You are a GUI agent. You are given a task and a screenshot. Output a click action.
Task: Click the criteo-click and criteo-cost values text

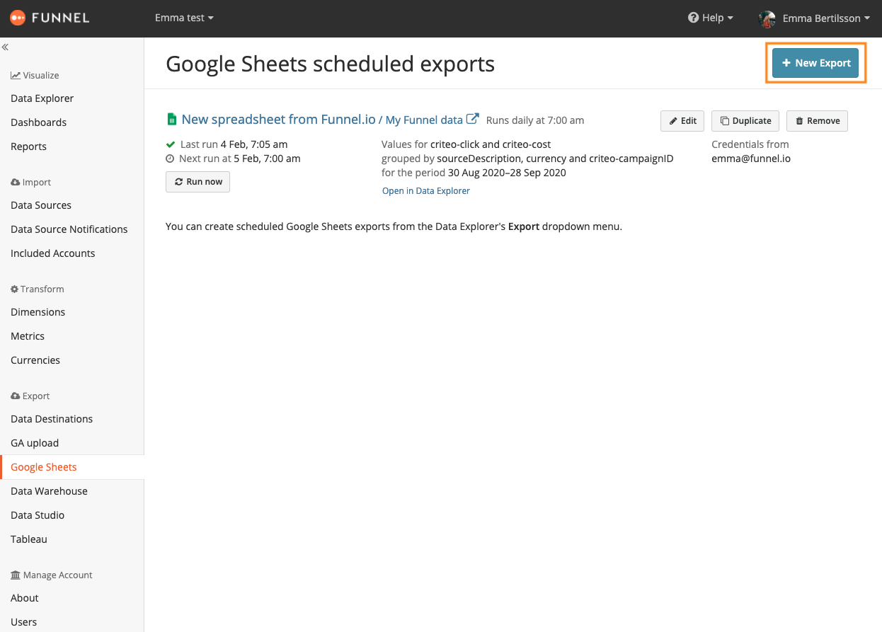click(x=466, y=144)
